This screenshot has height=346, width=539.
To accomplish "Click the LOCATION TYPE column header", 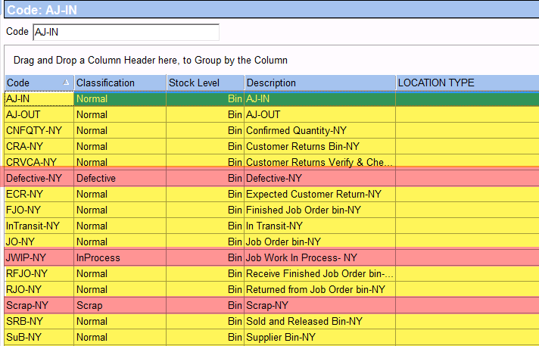I will [x=466, y=83].
